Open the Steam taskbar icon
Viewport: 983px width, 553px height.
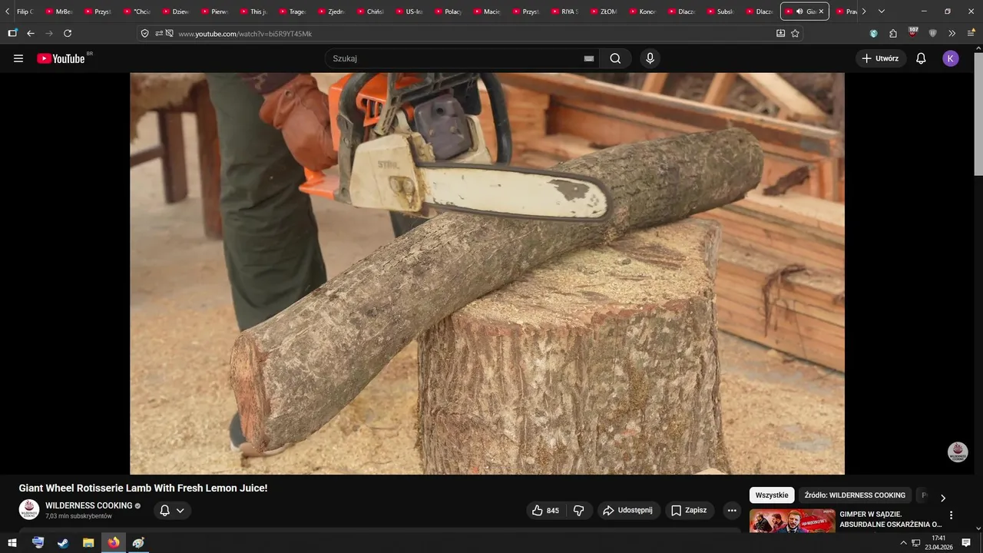pos(63,542)
